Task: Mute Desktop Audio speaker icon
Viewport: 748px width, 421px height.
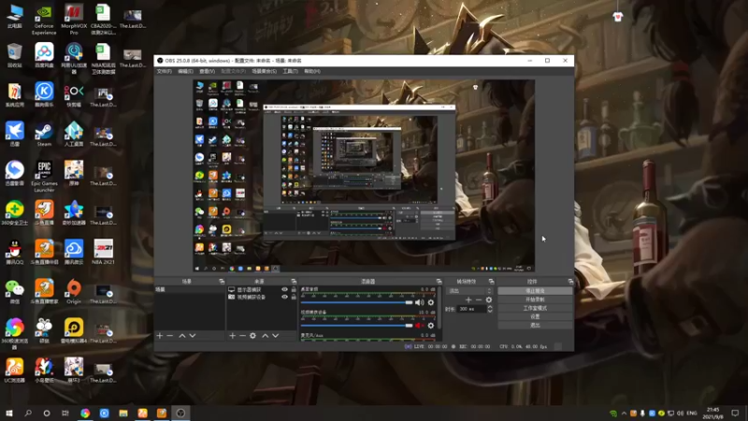Action: pos(419,302)
